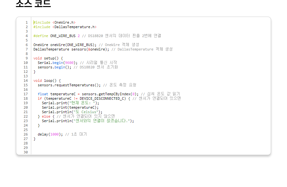
Task: Click the OneWire oneWire(ONE_WIRE_BUS) declaration
Action: [x=65, y=45]
